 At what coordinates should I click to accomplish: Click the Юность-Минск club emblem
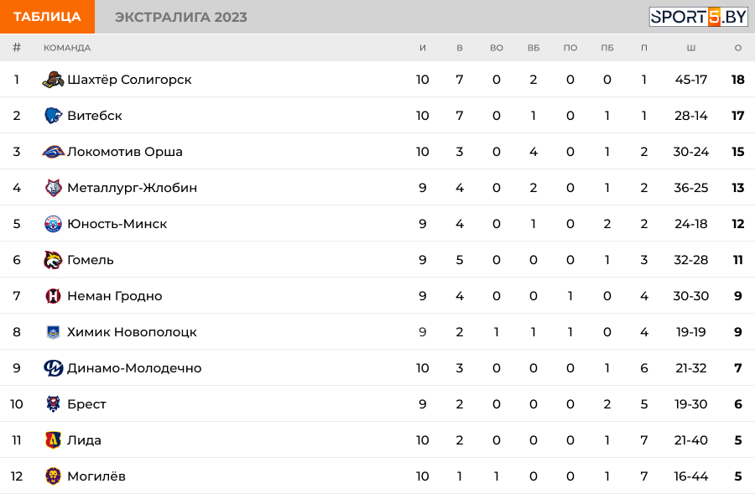pyautogui.click(x=53, y=224)
